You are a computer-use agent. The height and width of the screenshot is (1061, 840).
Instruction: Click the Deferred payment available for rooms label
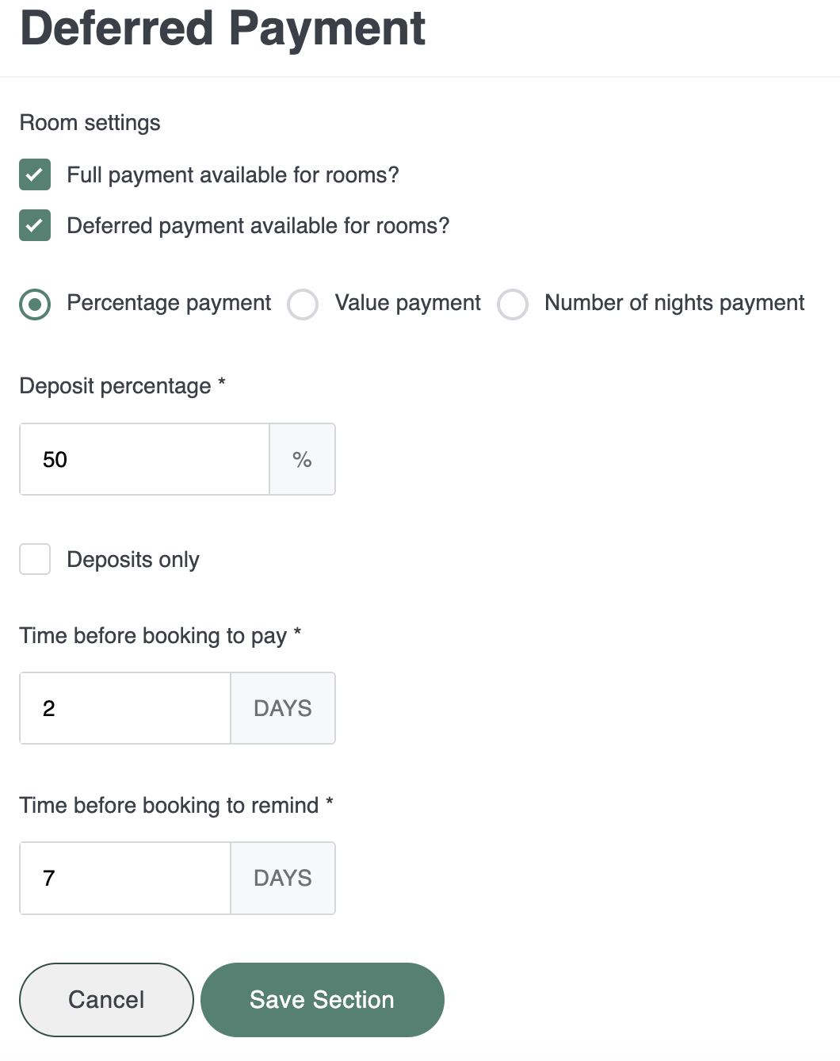pyautogui.click(x=258, y=225)
